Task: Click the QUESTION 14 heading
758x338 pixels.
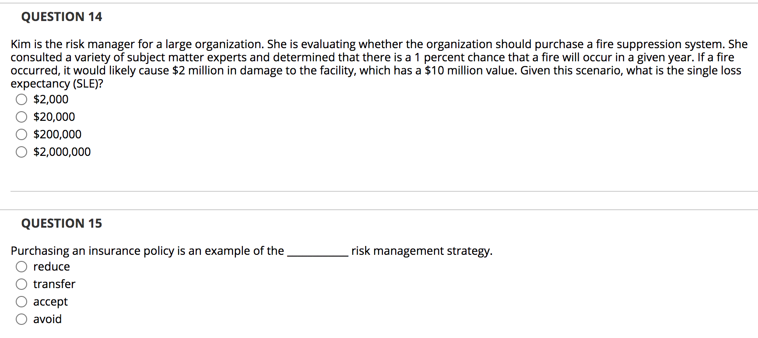Action: (61, 17)
